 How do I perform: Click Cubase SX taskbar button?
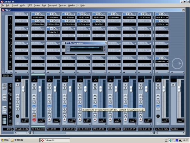tap(55, 140)
